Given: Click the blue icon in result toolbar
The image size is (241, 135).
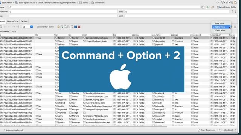Looking at the screenshot, I should (76, 27).
